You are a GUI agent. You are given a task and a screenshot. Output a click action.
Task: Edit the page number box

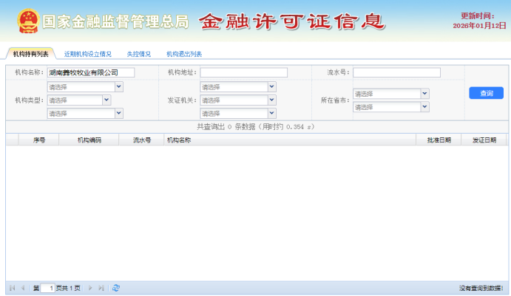pos(47,288)
